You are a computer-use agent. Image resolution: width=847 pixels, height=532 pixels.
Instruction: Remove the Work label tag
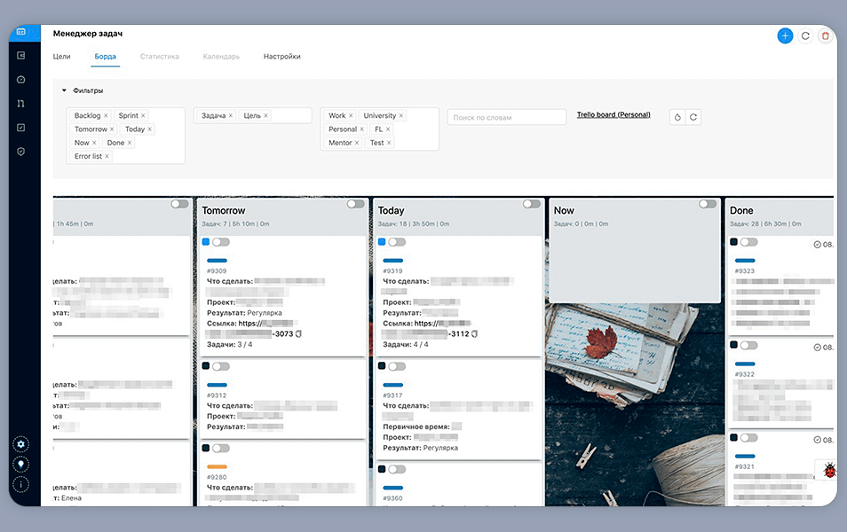tap(351, 115)
